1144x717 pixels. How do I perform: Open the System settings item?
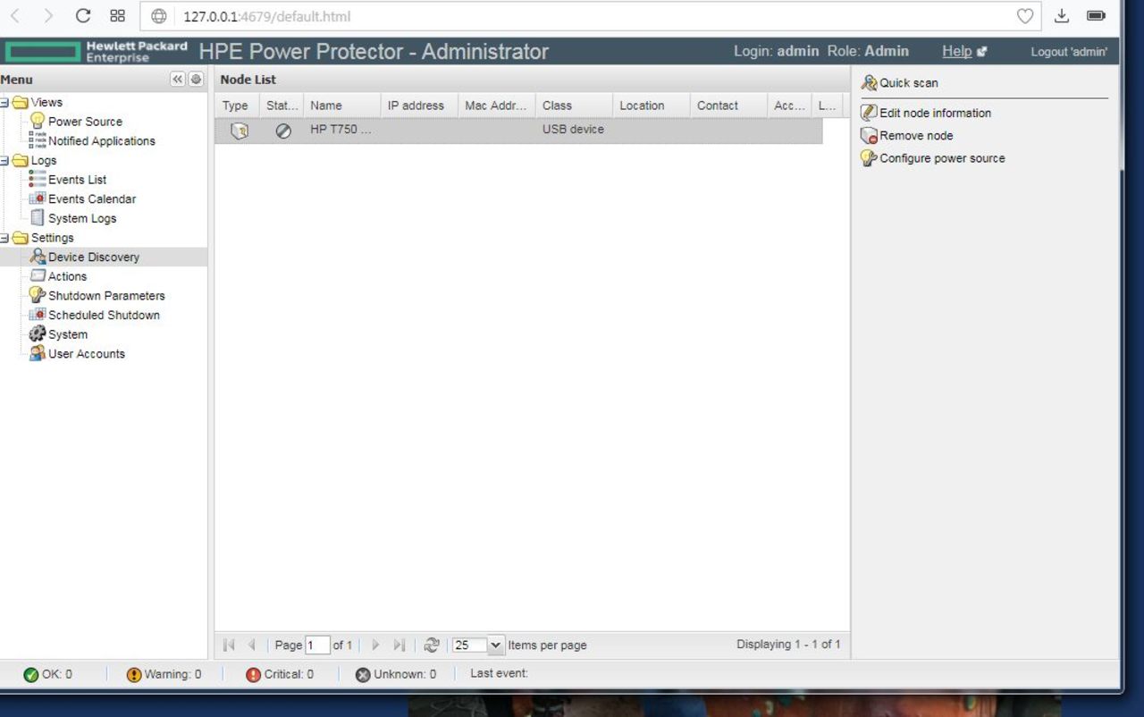pyautogui.click(x=68, y=334)
